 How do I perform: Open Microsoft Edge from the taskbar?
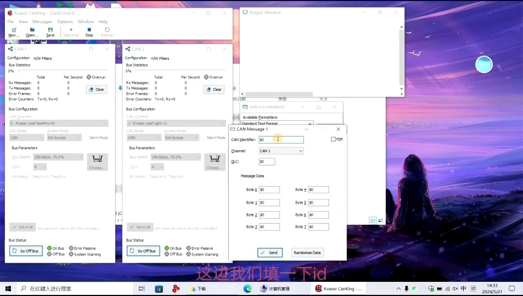247,289
